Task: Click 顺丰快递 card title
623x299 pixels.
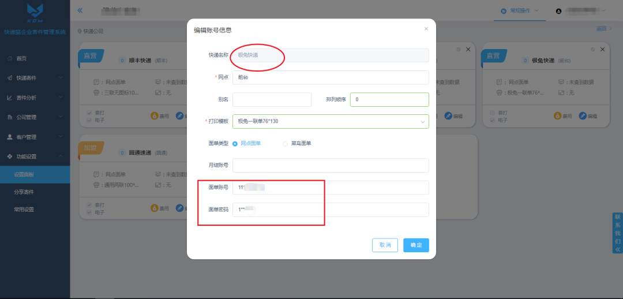Action: (x=140, y=61)
